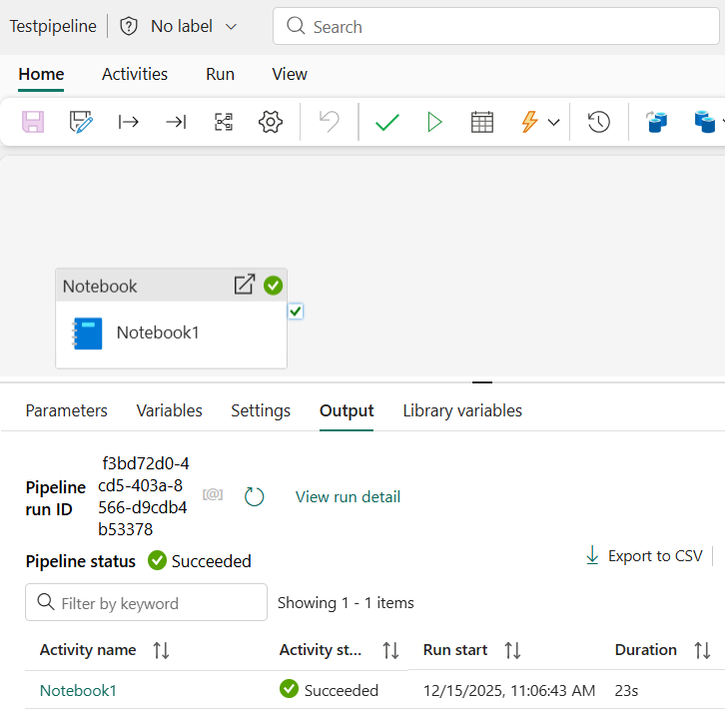725x709 pixels.
Task: Click the Validate checkmark icon in toolbar
Action: [x=387, y=122]
